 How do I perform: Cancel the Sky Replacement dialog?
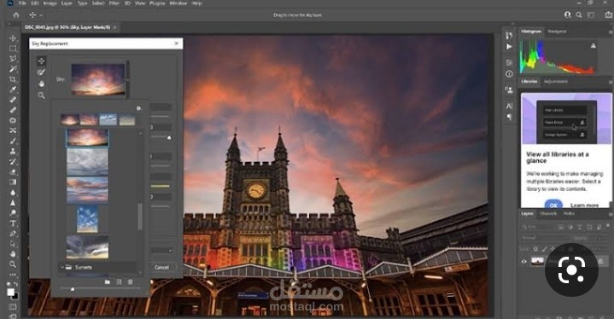click(161, 268)
